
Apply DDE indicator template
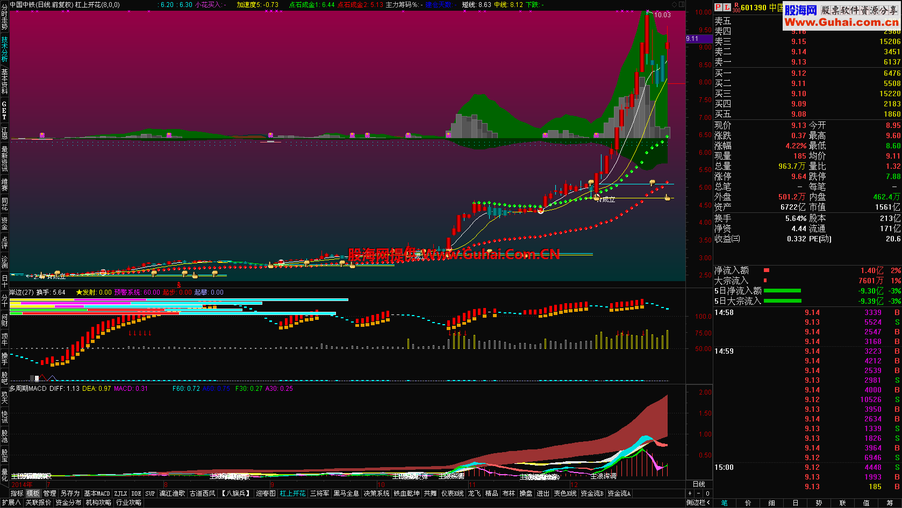tap(137, 493)
